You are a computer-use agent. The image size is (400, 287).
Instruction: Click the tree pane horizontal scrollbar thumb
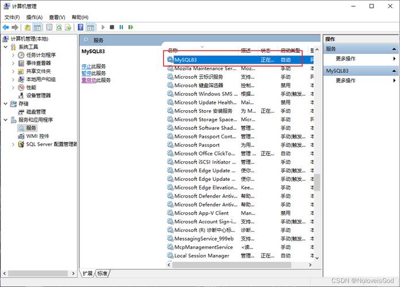(x=38, y=273)
